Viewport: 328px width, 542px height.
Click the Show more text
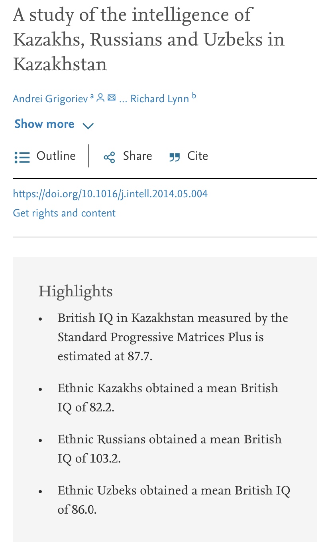coord(44,124)
